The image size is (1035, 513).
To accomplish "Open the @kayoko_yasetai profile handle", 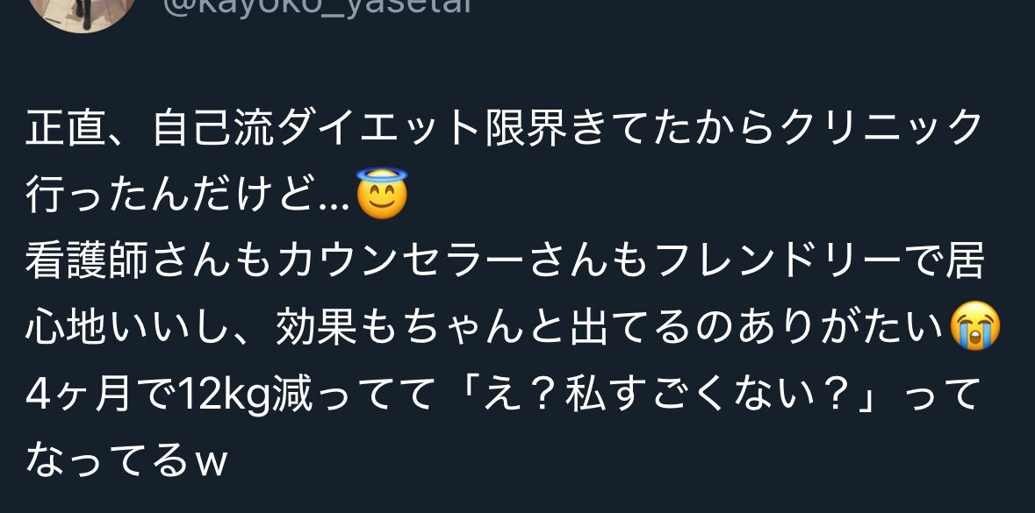I will (x=318, y=7).
